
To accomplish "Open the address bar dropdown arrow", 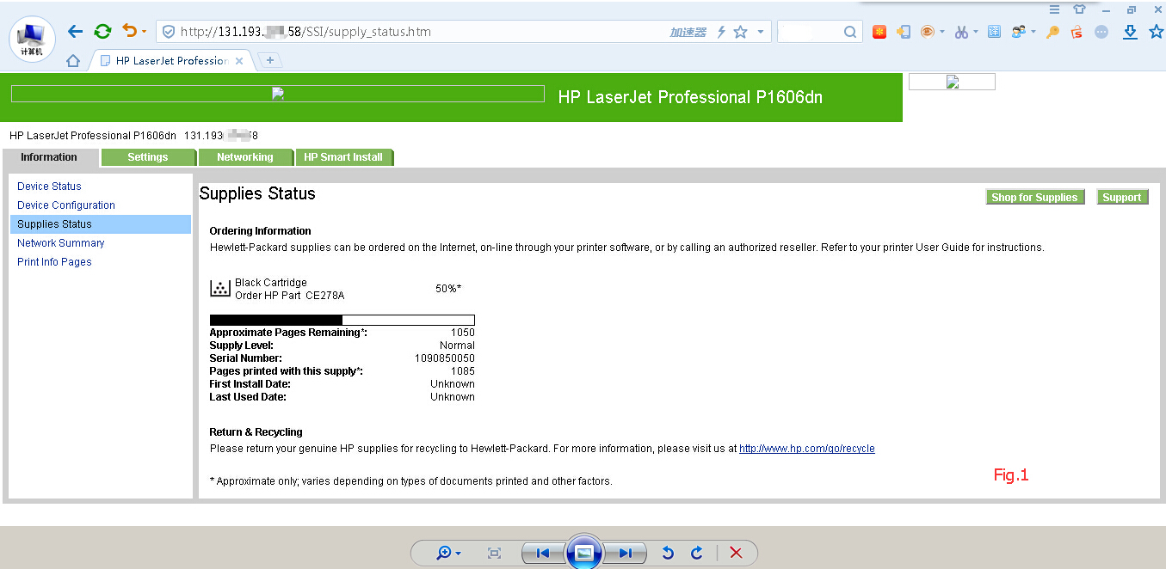I will 761,32.
